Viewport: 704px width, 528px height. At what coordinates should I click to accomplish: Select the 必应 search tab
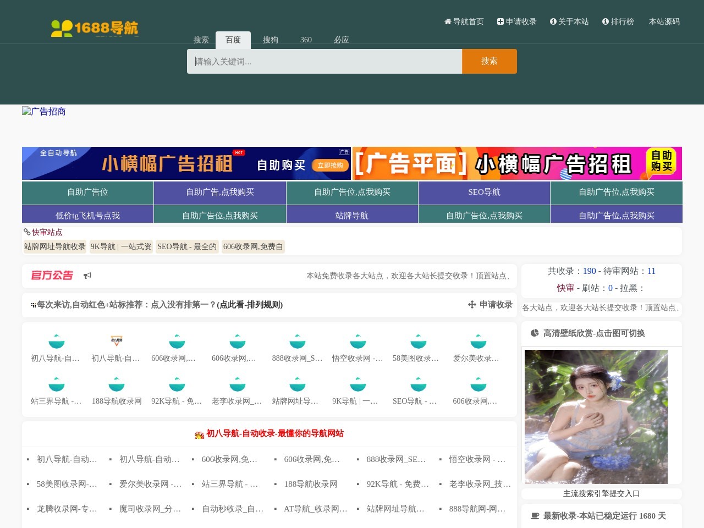pyautogui.click(x=341, y=40)
